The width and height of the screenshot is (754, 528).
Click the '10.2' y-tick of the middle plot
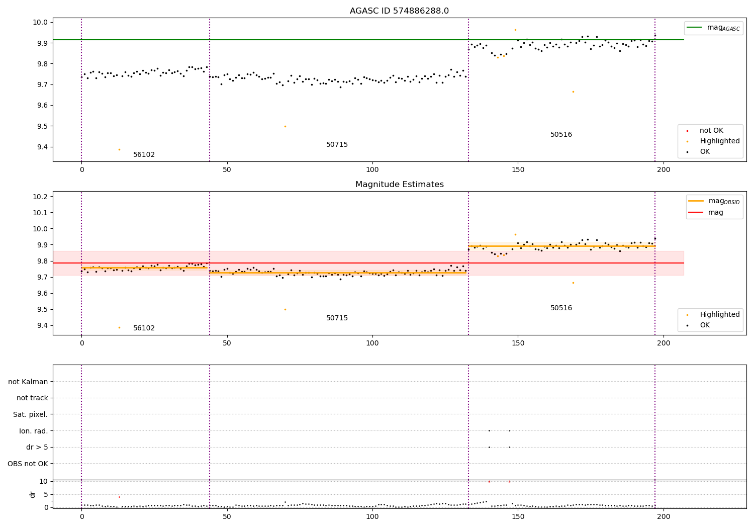point(41,197)
